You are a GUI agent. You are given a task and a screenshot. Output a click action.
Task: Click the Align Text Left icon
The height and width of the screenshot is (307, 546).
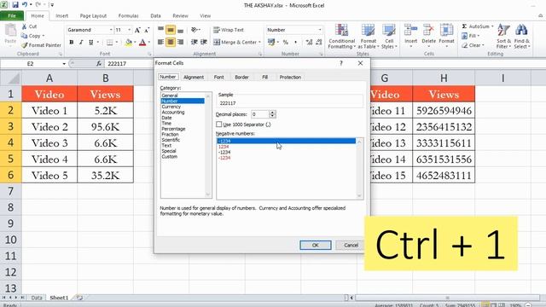[x=160, y=42]
